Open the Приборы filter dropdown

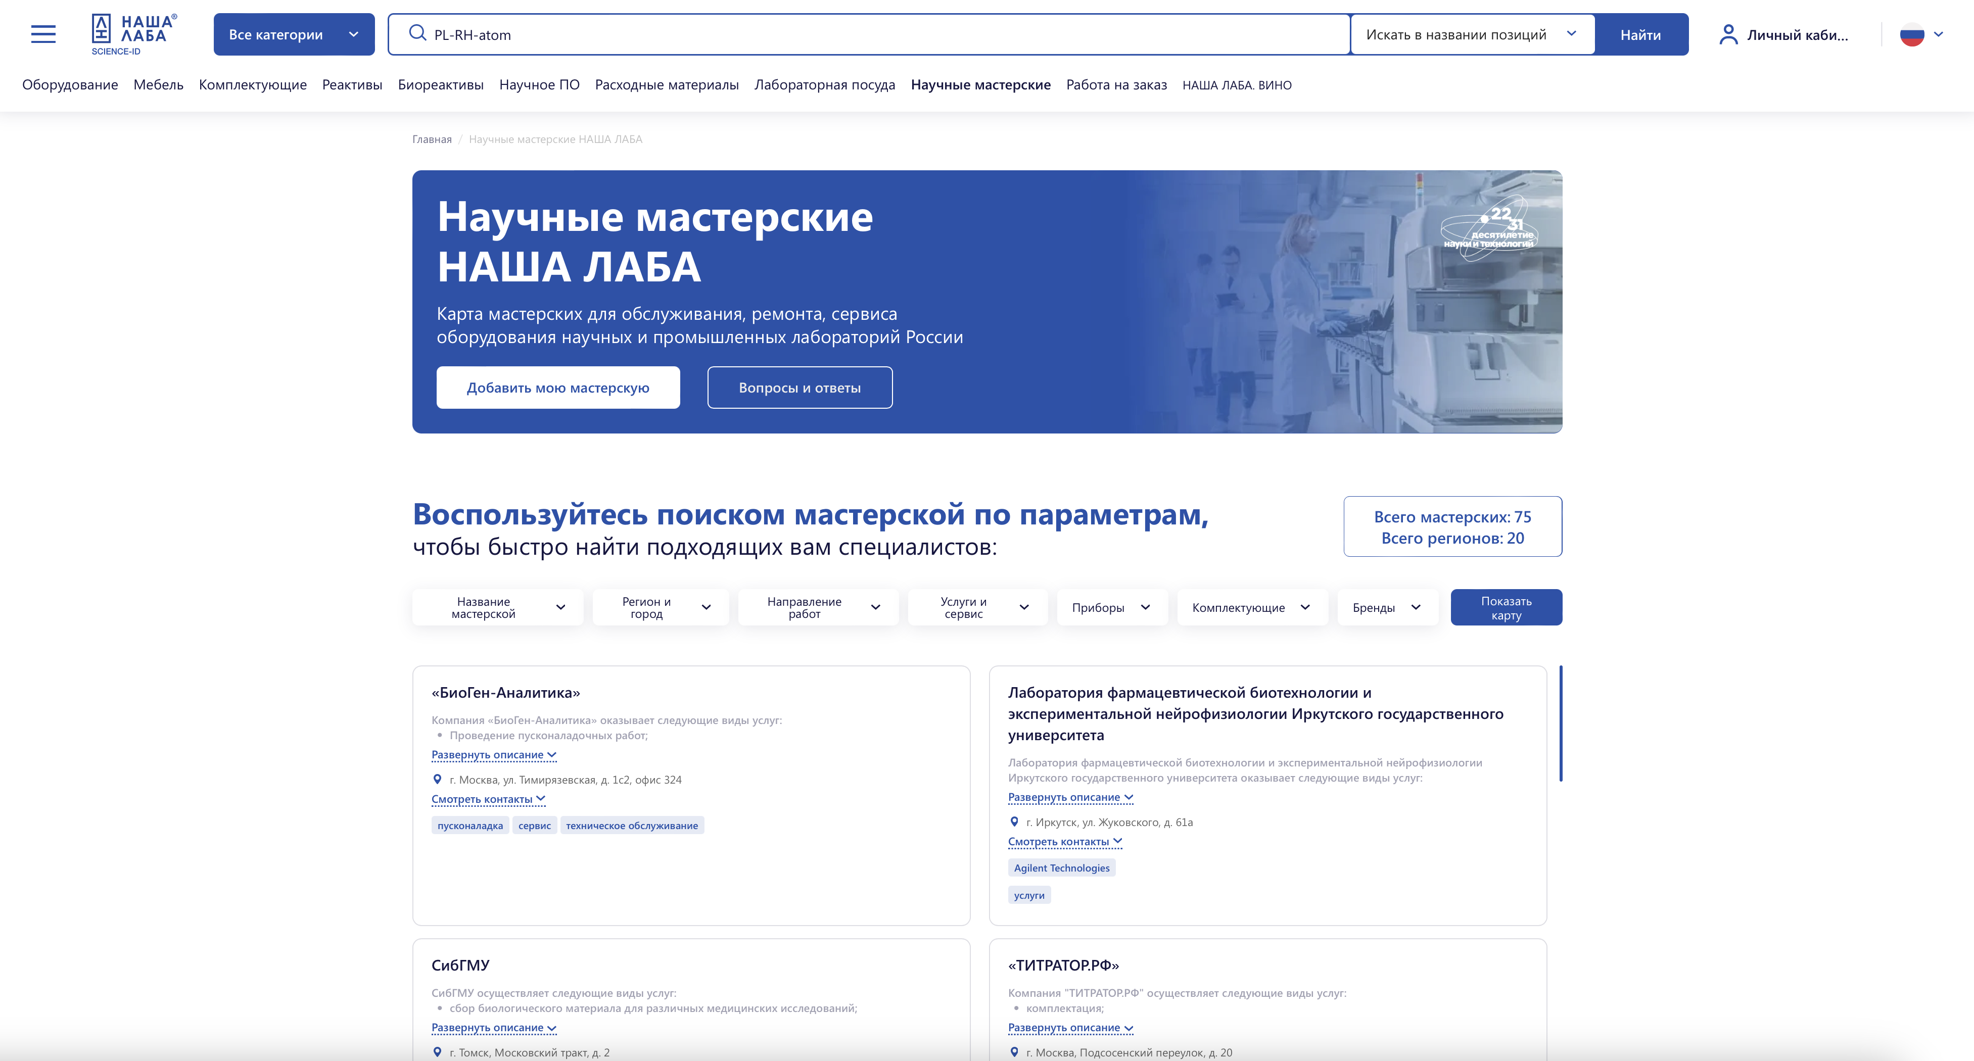[x=1112, y=607]
